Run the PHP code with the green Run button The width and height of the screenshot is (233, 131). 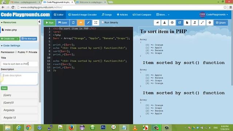point(50,23)
